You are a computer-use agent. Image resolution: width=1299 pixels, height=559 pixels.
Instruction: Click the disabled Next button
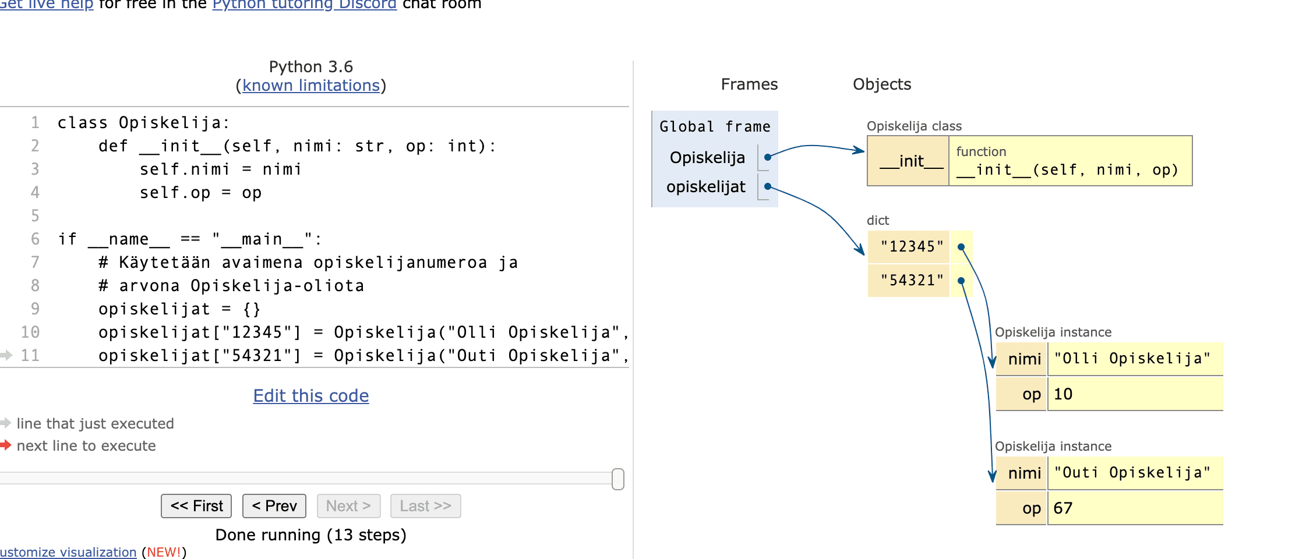click(348, 506)
